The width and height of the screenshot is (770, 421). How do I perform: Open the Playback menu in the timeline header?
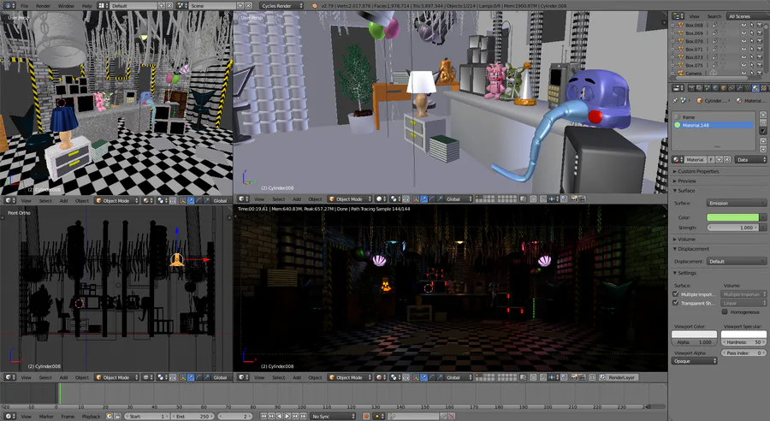point(91,417)
